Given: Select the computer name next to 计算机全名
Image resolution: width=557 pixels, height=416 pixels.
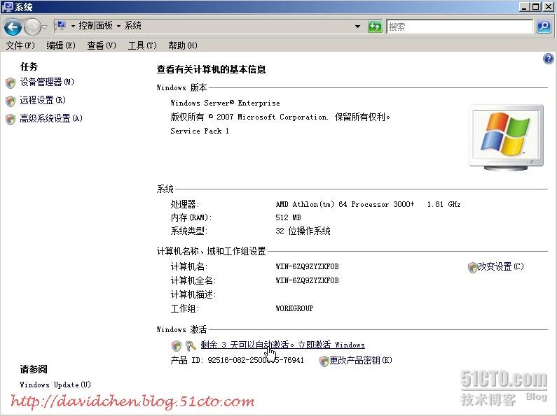Looking at the screenshot, I should [308, 280].
